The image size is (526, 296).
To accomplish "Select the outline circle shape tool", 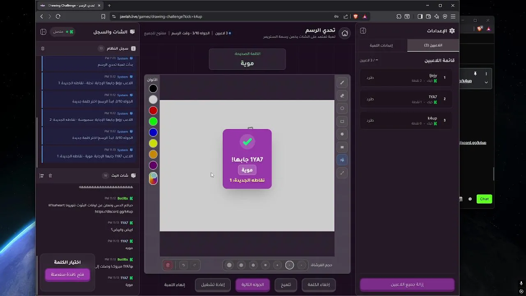I will click(x=342, y=109).
